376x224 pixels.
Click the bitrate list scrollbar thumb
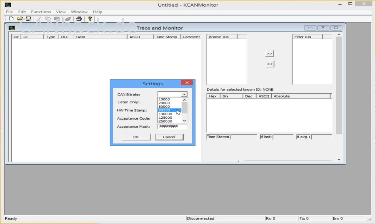tap(184, 108)
